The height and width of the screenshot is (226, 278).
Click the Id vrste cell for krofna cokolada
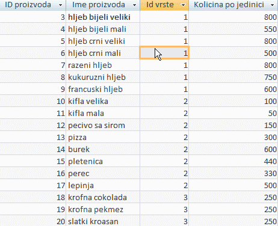(164, 197)
